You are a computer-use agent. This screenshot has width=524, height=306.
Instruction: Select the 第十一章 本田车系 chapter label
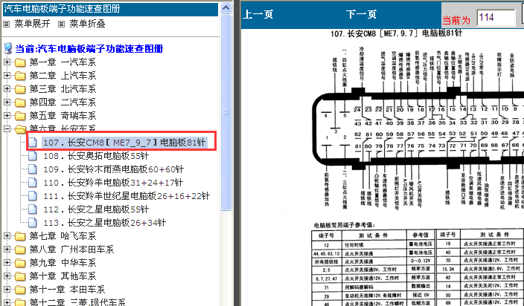[67, 290]
